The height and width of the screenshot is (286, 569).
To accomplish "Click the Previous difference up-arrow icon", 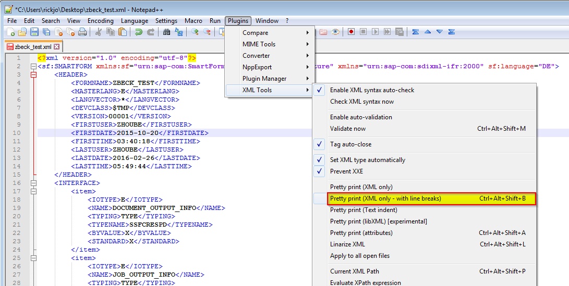I will click(x=428, y=32).
